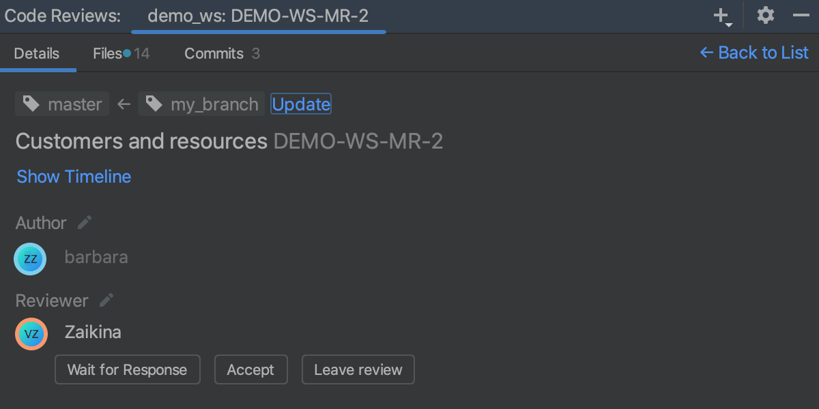819x409 pixels.
Task: Click the pencil icon next to Author
Action: 85,223
